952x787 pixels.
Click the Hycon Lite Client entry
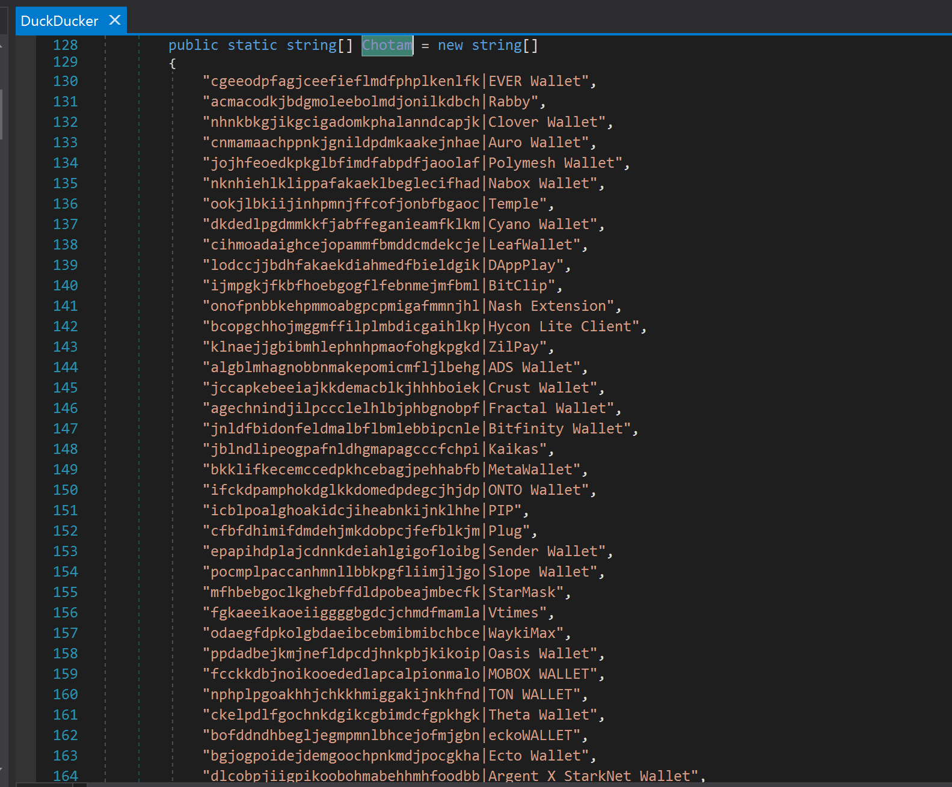click(425, 326)
